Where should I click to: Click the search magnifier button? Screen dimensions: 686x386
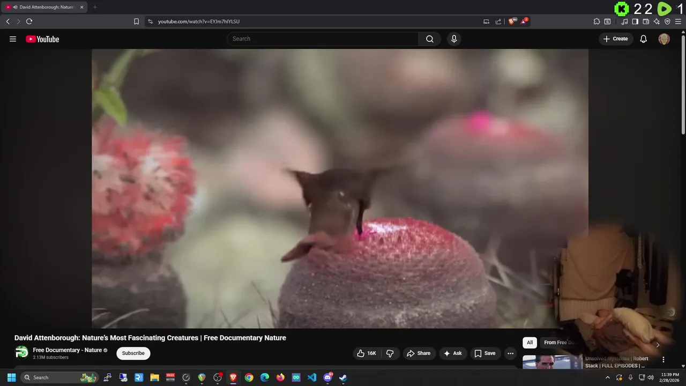(x=430, y=39)
